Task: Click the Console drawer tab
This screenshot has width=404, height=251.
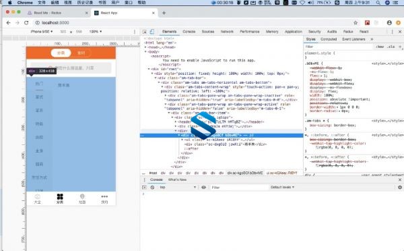Action: tap(156, 179)
